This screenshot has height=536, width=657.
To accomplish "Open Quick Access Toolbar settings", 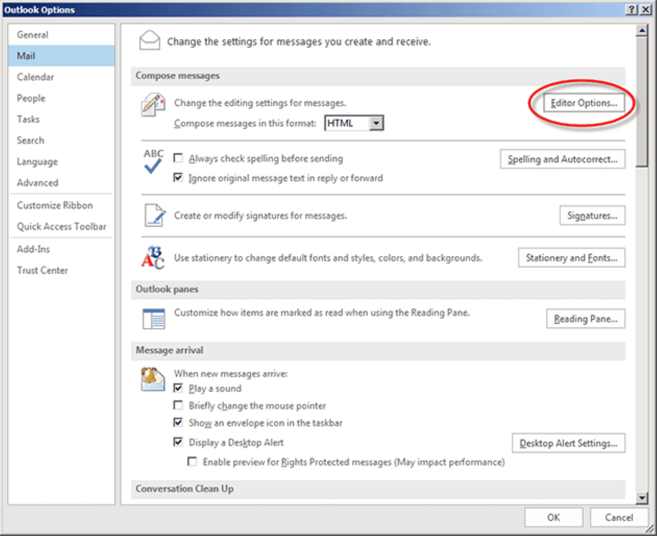I will pos(61,226).
